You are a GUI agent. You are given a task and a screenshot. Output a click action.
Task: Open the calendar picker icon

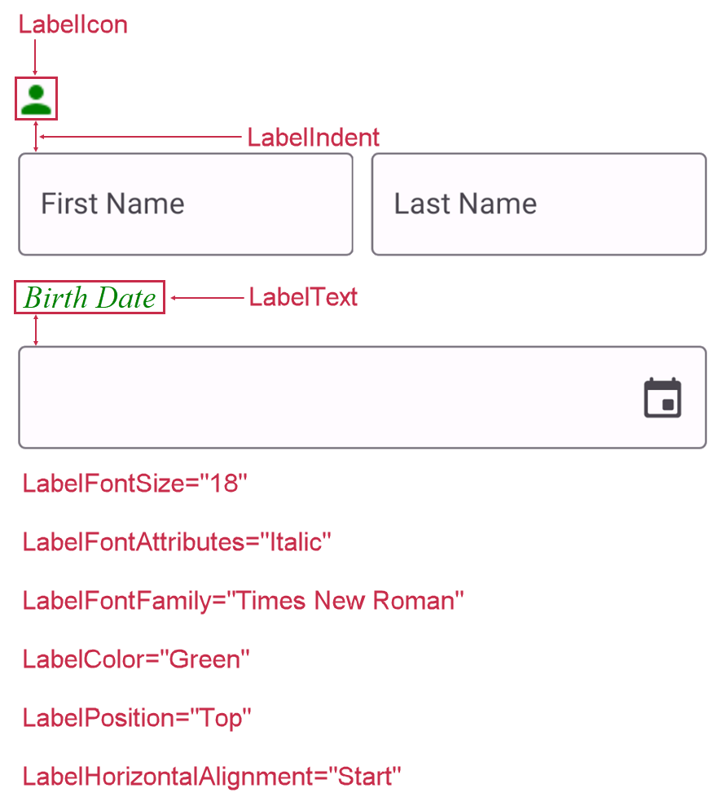click(x=662, y=397)
